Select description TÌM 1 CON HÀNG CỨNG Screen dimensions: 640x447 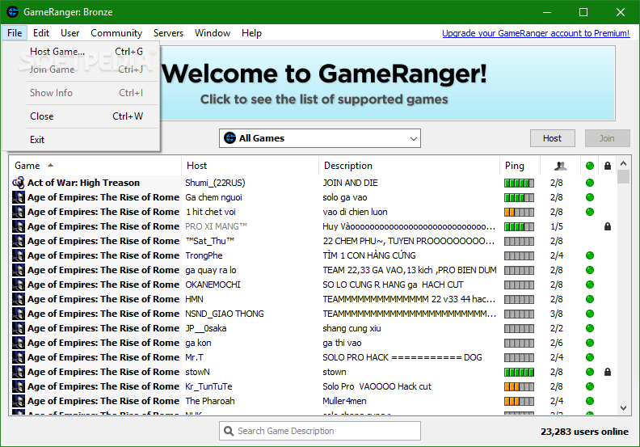click(369, 255)
